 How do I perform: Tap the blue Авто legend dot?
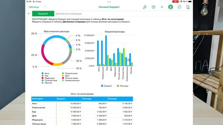[43, 73]
